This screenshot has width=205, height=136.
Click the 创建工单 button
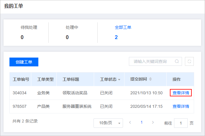tap(24, 62)
